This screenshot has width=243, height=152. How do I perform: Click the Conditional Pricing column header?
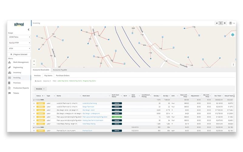pyautogui.click(x=145, y=96)
